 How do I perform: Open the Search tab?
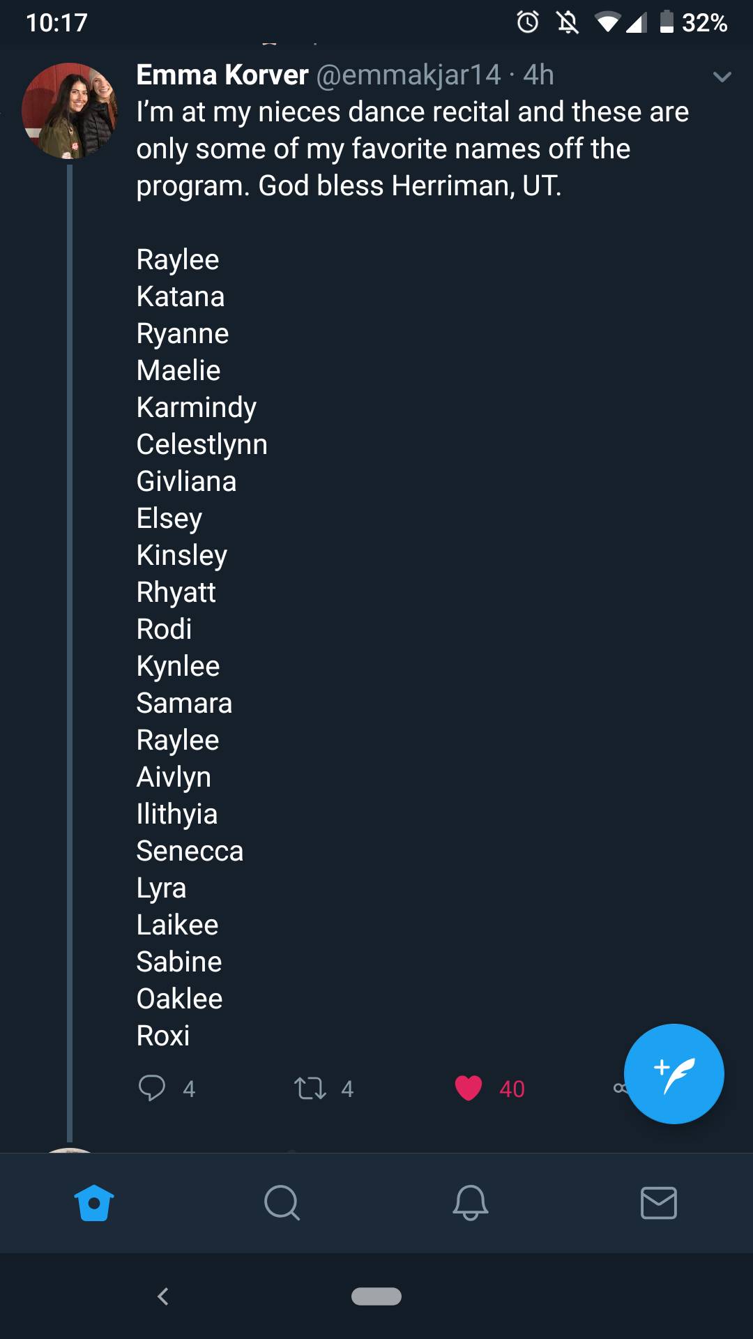point(282,1203)
